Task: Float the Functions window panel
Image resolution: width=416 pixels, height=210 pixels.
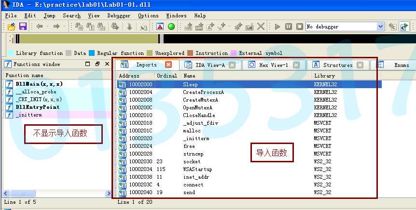Action: 97,64
